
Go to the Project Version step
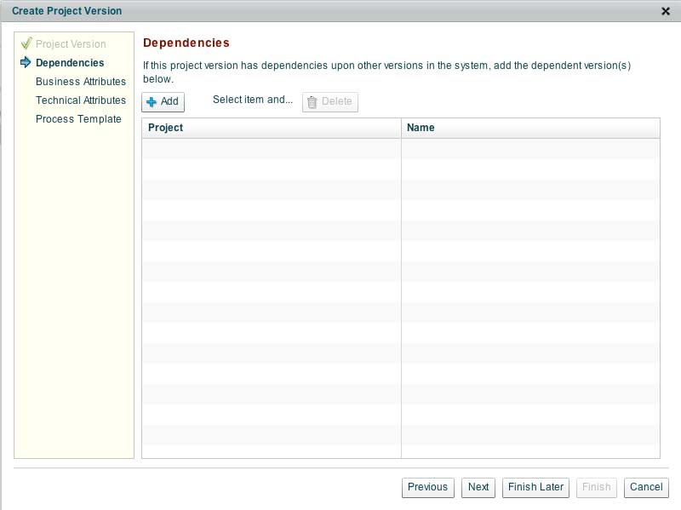[x=71, y=44]
